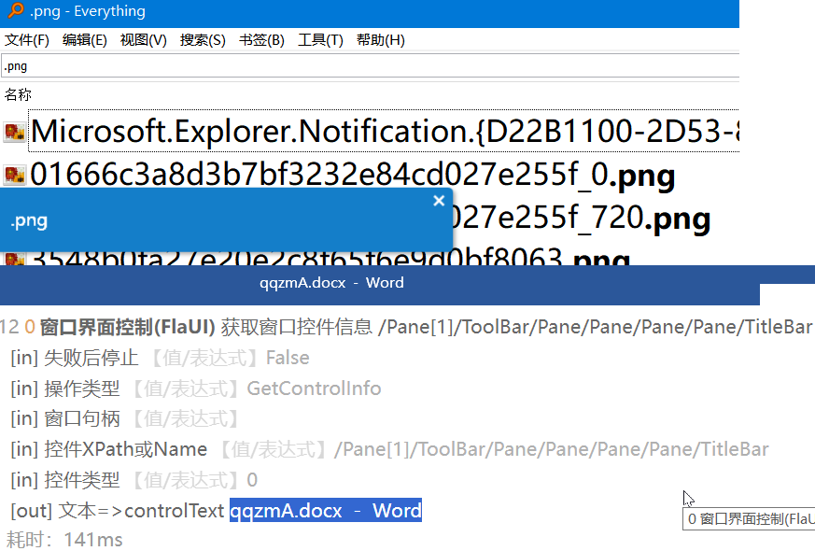The width and height of the screenshot is (815, 551).
Task: Click the 失败后停止 parameter line
Action: tap(160, 359)
